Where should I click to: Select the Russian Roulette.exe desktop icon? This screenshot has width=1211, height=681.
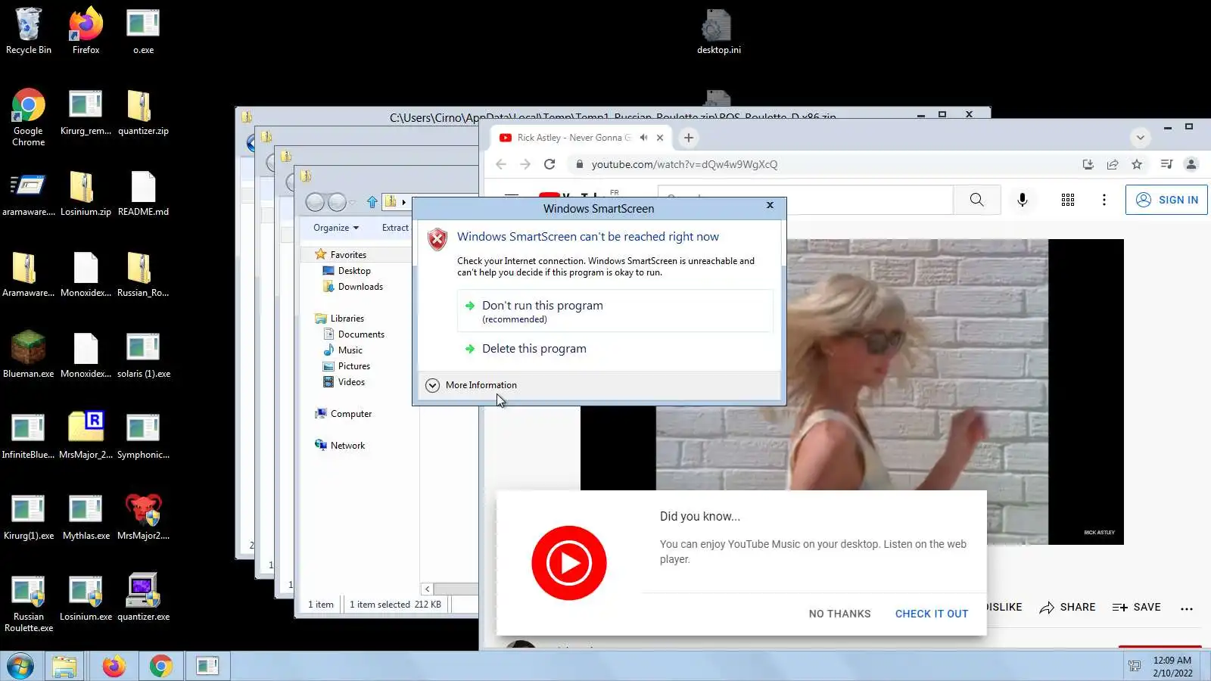pos(29,603)
